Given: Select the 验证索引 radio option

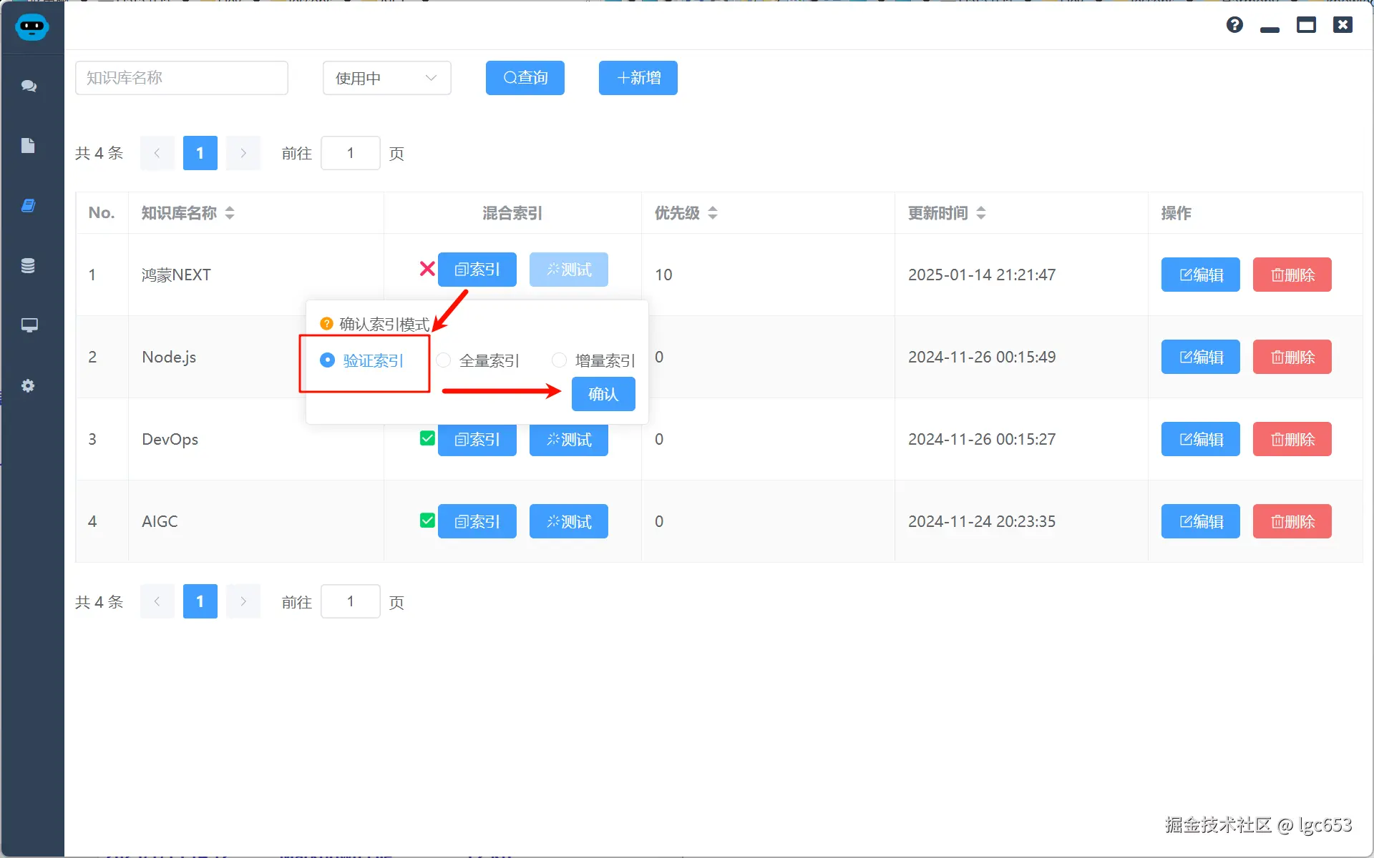Looking at the screenshot, I should [328, 360].
